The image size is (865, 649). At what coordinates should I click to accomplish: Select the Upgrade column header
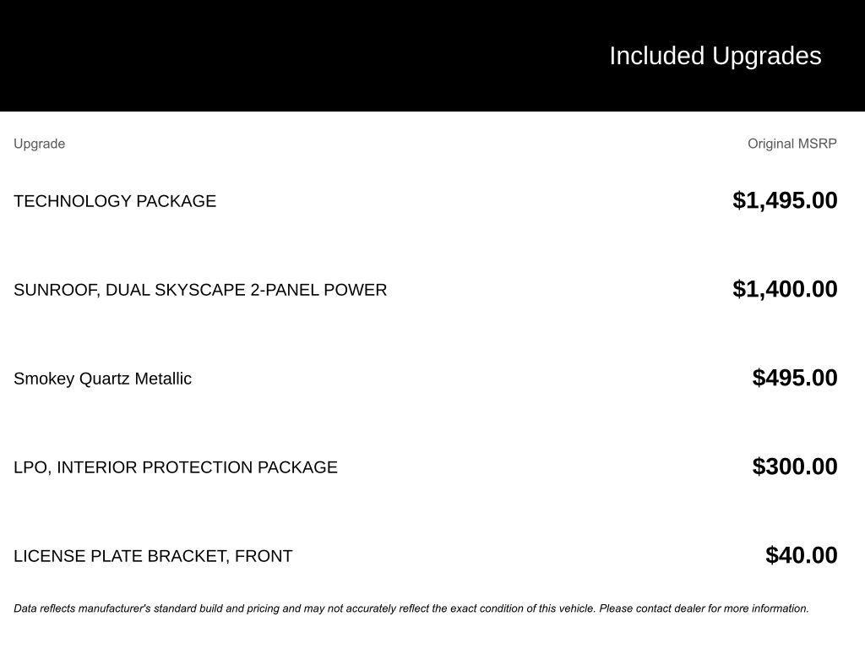(39, 144)
